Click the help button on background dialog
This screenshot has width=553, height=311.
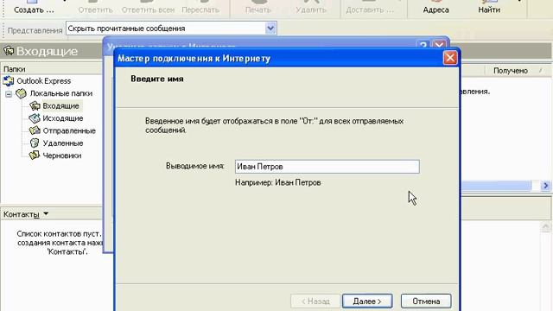pos(423,45)
